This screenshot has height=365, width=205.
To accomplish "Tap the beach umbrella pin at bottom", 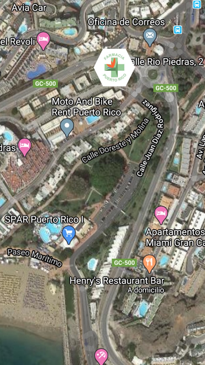I will 101,357.
